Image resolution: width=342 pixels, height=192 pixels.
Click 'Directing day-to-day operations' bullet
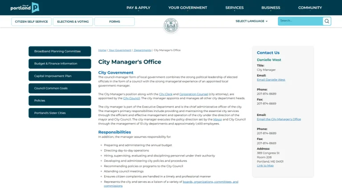pos(126,150)
